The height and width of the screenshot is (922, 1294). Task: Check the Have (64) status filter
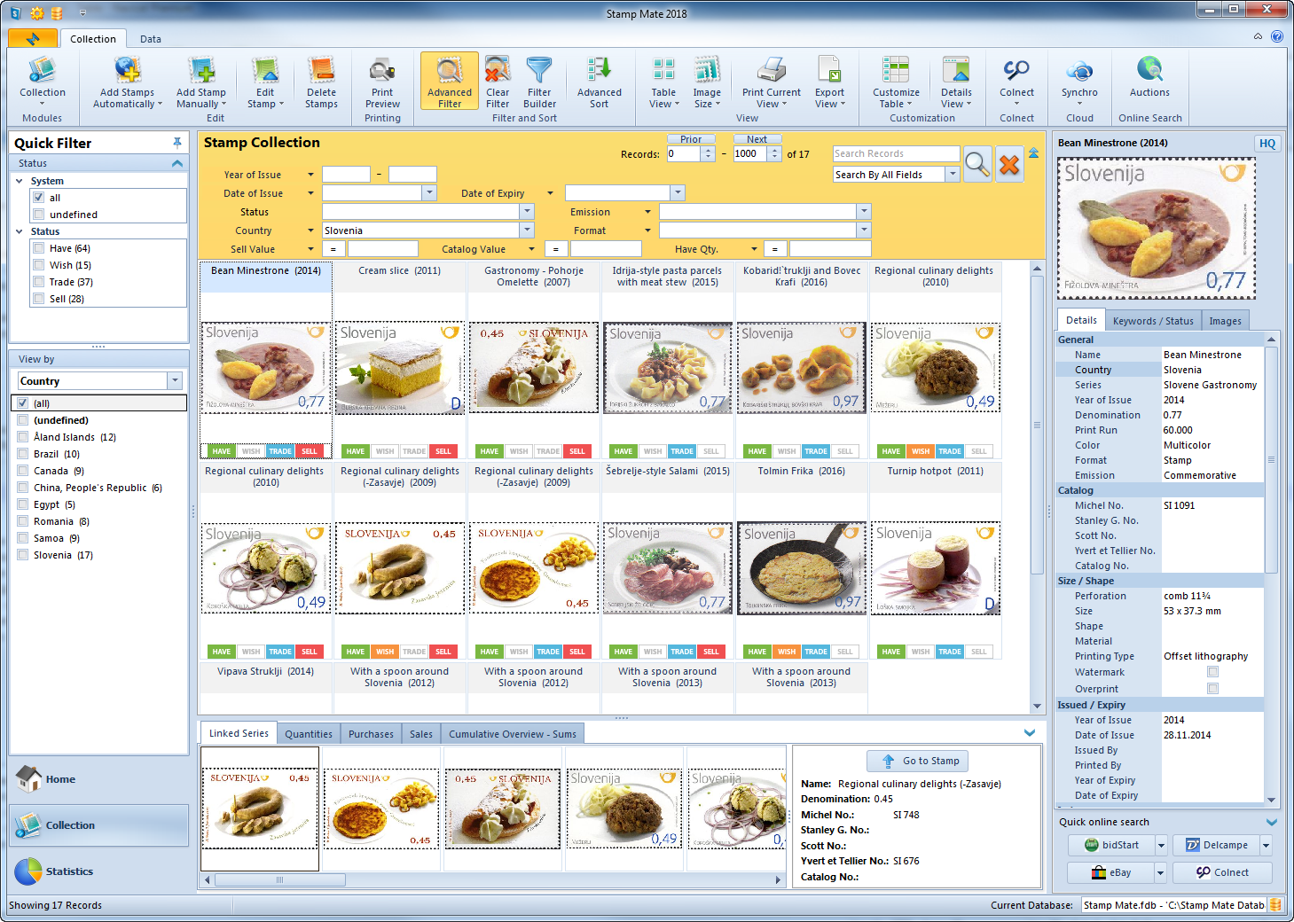[x=39, y=248]
